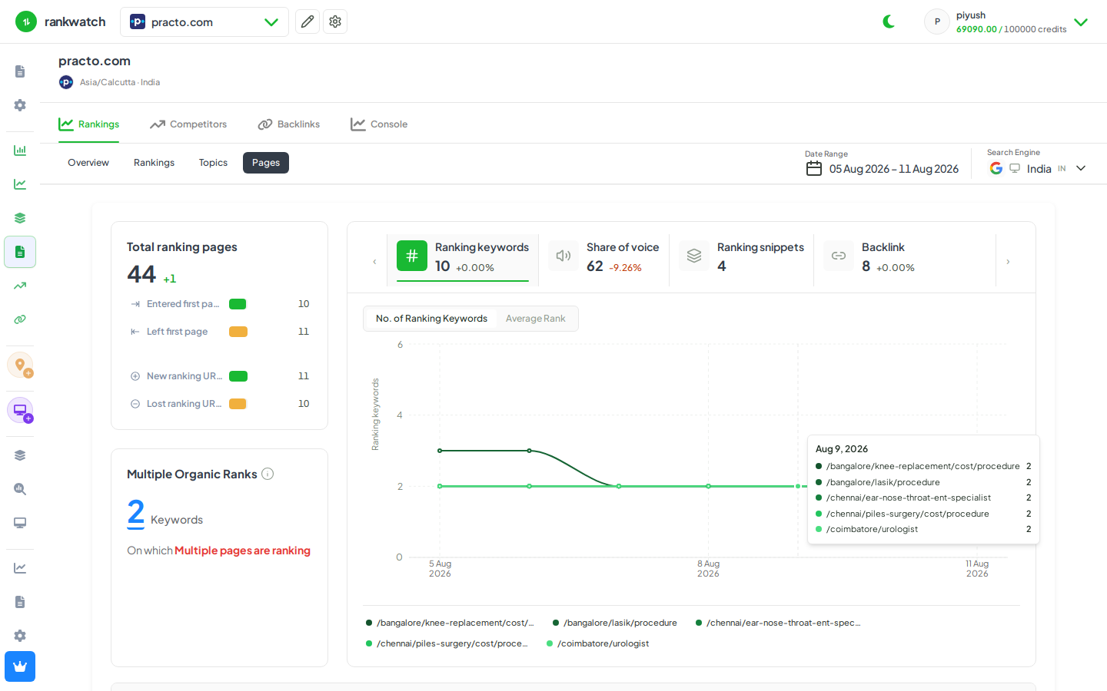Click the purple monitor with plus icon

20,410
